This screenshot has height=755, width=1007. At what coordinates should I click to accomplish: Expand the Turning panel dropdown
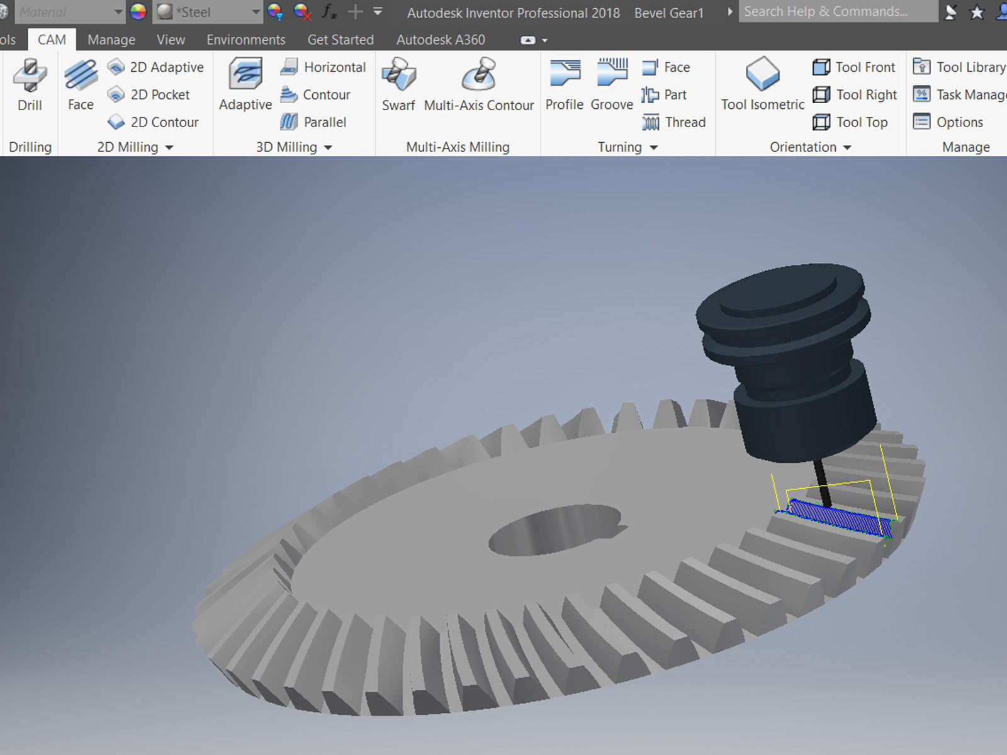653,148
